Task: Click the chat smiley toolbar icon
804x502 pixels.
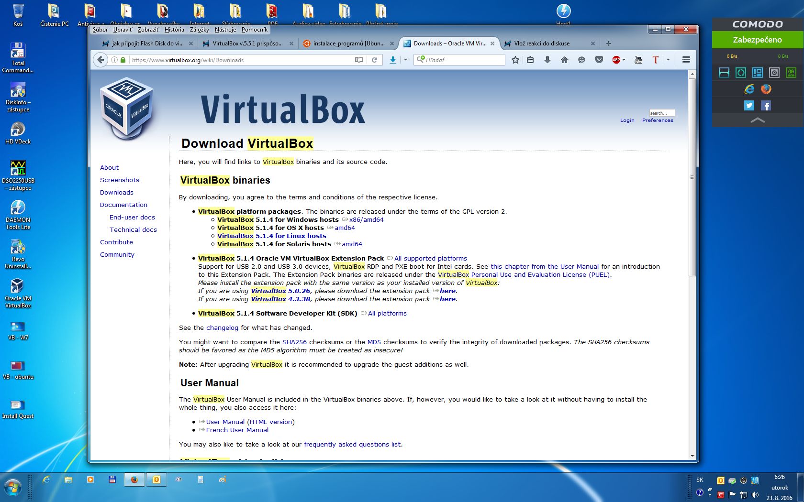Action: tap(581, 60)
